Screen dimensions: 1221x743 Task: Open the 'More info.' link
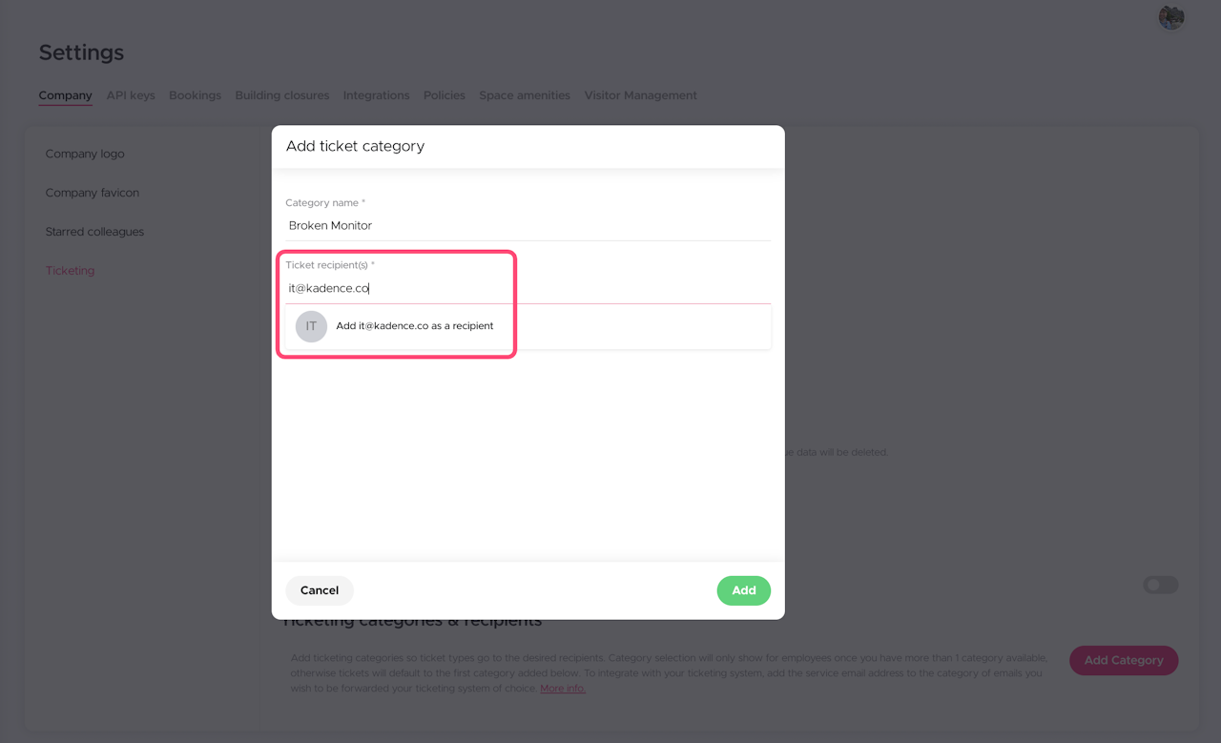pyautogui.click(x=563, y=689)
